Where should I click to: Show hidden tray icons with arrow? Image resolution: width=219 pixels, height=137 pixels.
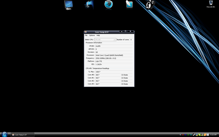click(x=180, y=135)
